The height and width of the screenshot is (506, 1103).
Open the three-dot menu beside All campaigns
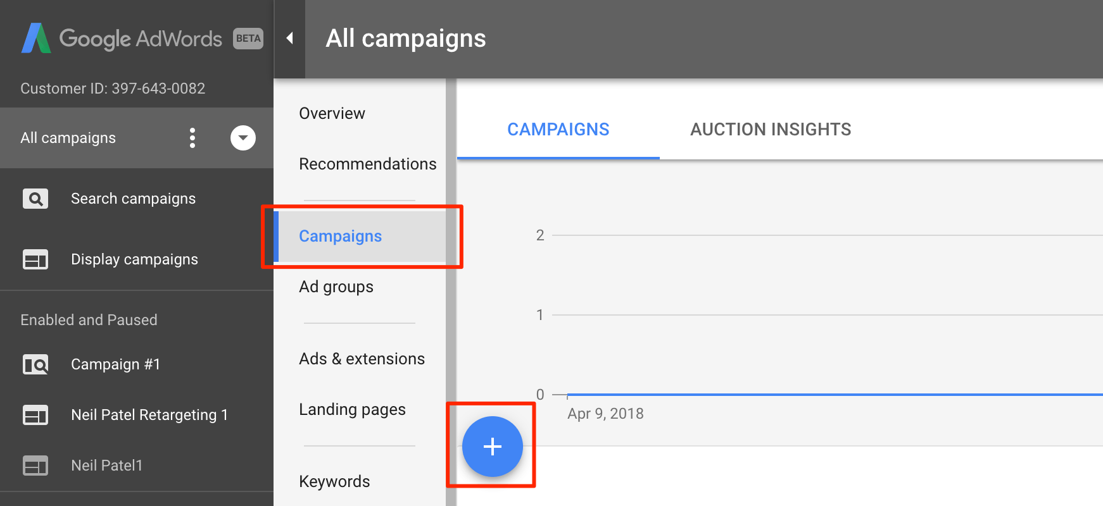coord(192,138)
